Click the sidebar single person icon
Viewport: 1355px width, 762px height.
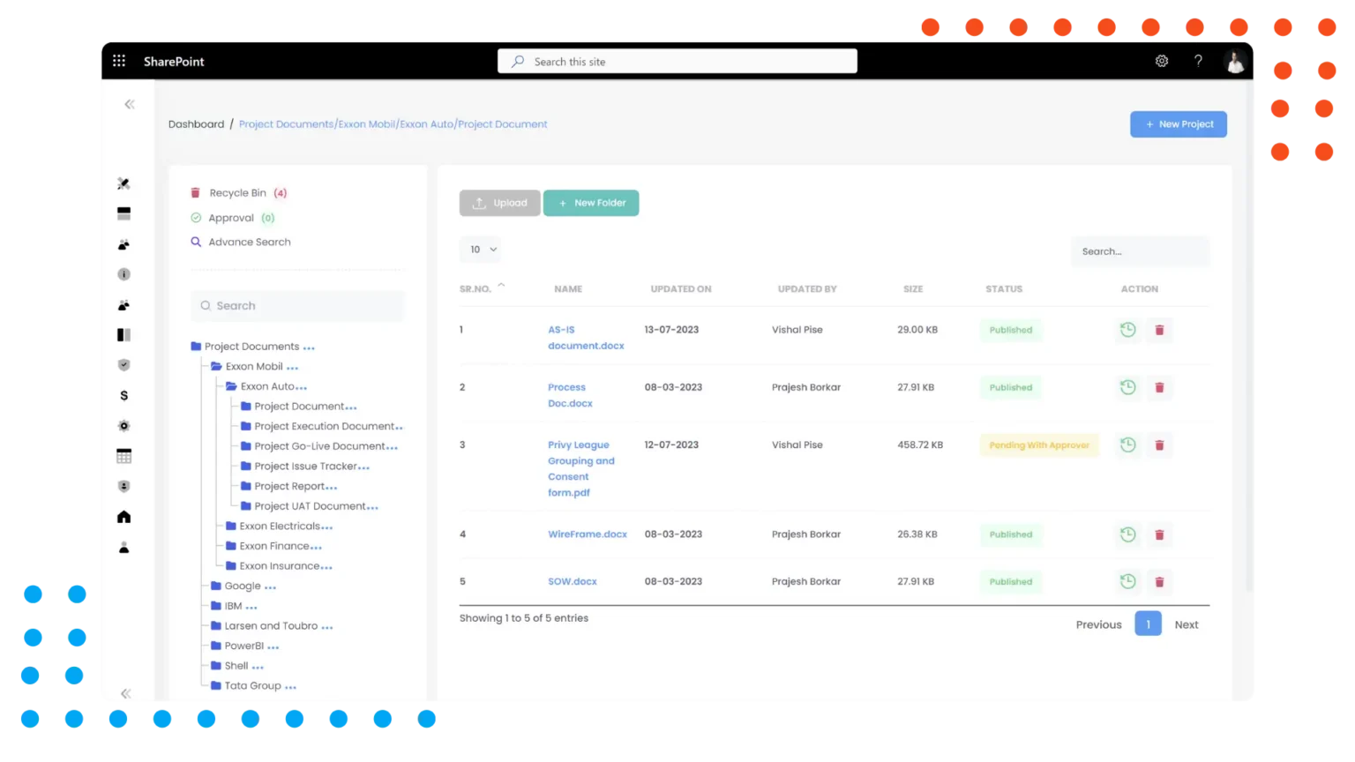[124, 548]
